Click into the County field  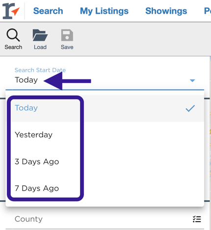tap(105, 219)
